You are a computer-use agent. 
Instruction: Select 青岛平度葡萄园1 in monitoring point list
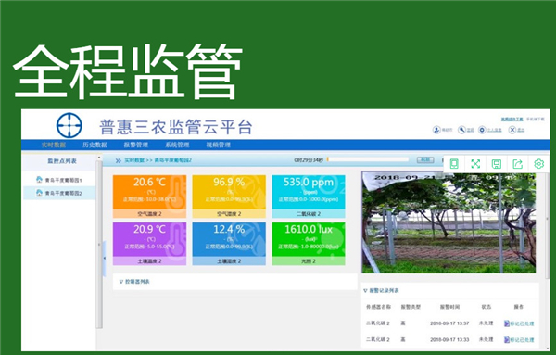coord(59,180)
